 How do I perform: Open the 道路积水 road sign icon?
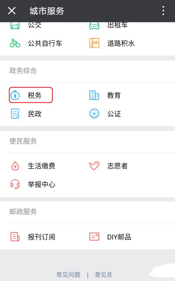click(x=94, y=43)
